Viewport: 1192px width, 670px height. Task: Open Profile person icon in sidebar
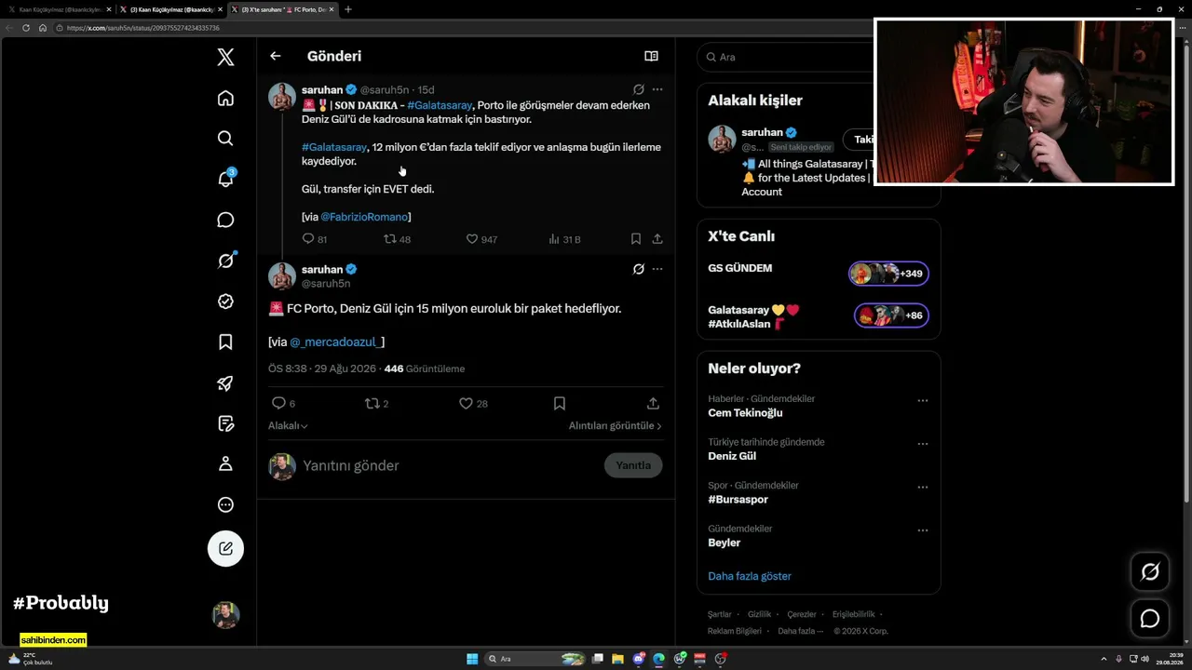click(x=225, y=463)
